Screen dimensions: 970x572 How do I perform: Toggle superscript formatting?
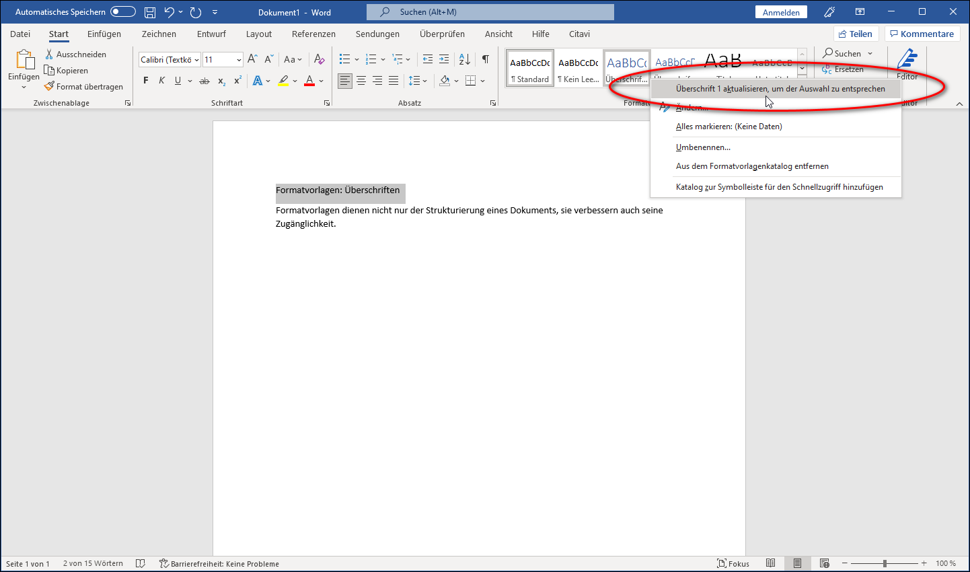(237, 81)
